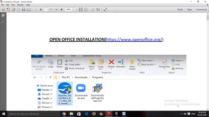Click the ENG language indicator
Screen dimensions: 209x117
pos(193,114)
